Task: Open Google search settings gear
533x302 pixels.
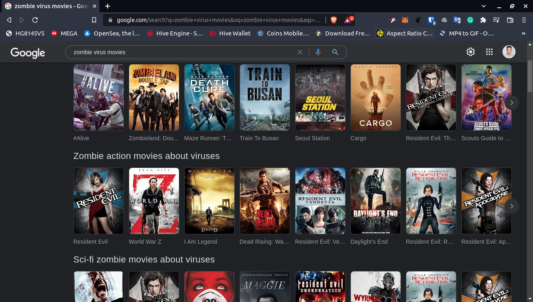Action: coord(471,52)
